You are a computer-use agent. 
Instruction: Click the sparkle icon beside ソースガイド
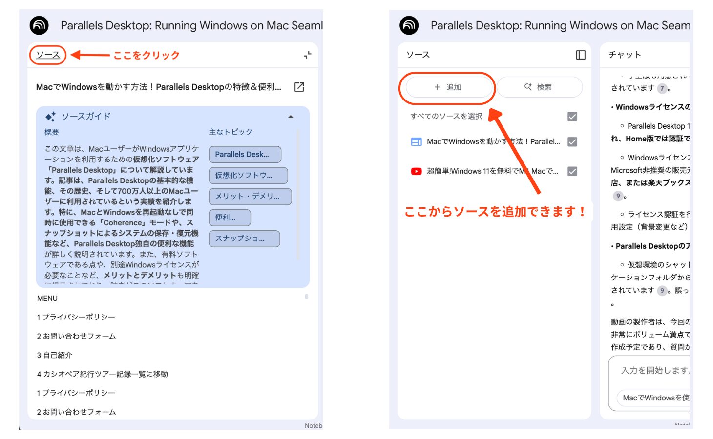point(50,117)
